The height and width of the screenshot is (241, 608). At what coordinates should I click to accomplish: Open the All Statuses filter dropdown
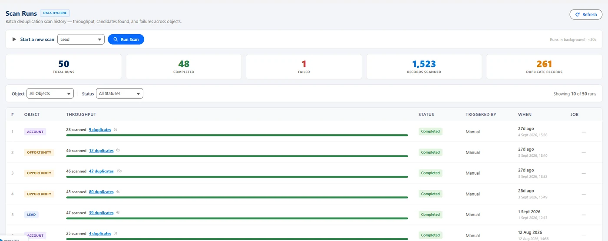[119, 93]
